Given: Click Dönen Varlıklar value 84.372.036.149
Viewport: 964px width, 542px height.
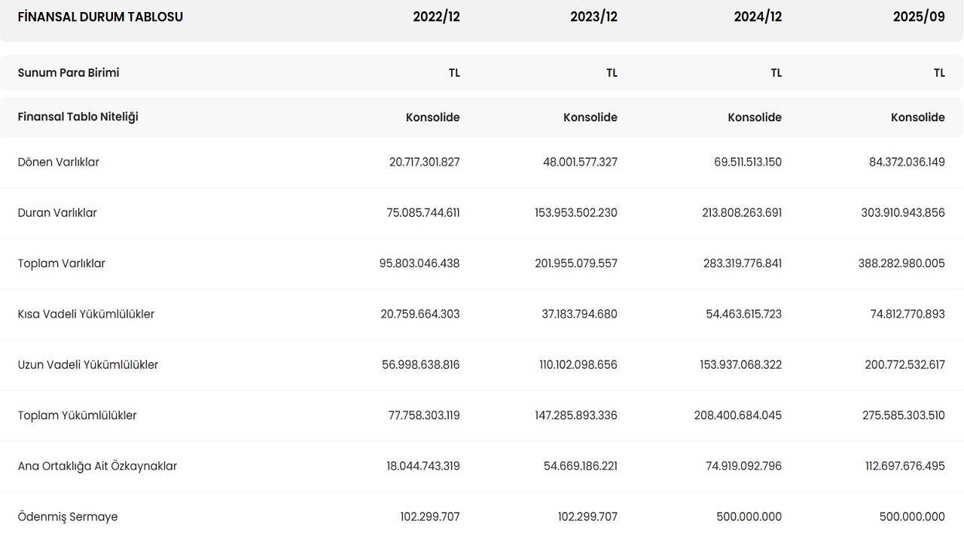Looking at the screenshot, I should pyautogui.click(x=907, y=162).
